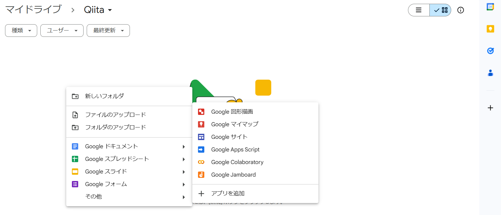Open Google Tasks from the side panel

click(490, 51)
